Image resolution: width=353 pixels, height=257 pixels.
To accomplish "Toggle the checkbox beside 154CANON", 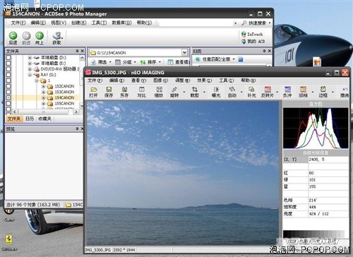I will coord(8,97).
